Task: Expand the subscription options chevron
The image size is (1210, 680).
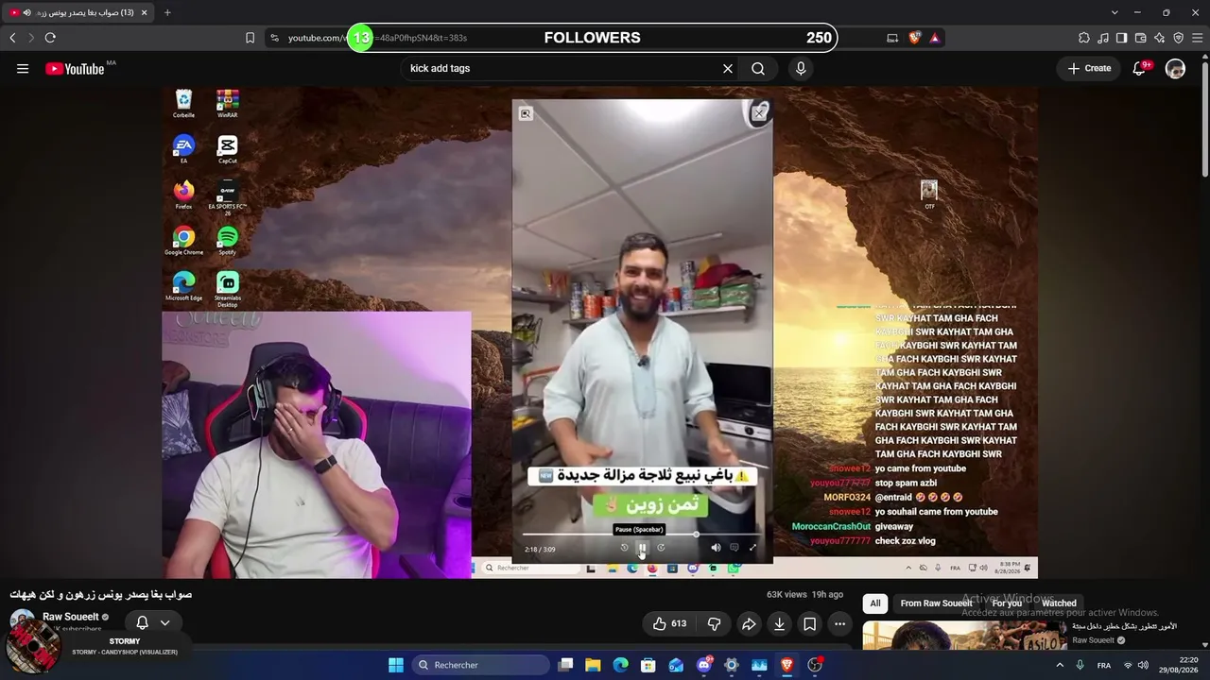Action: [164, 622]
